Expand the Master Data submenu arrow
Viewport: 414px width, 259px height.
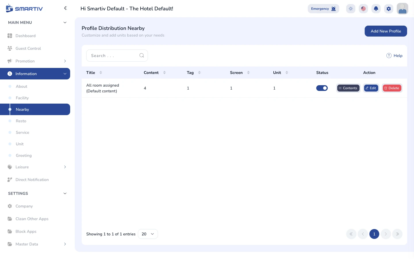(65, 244)
